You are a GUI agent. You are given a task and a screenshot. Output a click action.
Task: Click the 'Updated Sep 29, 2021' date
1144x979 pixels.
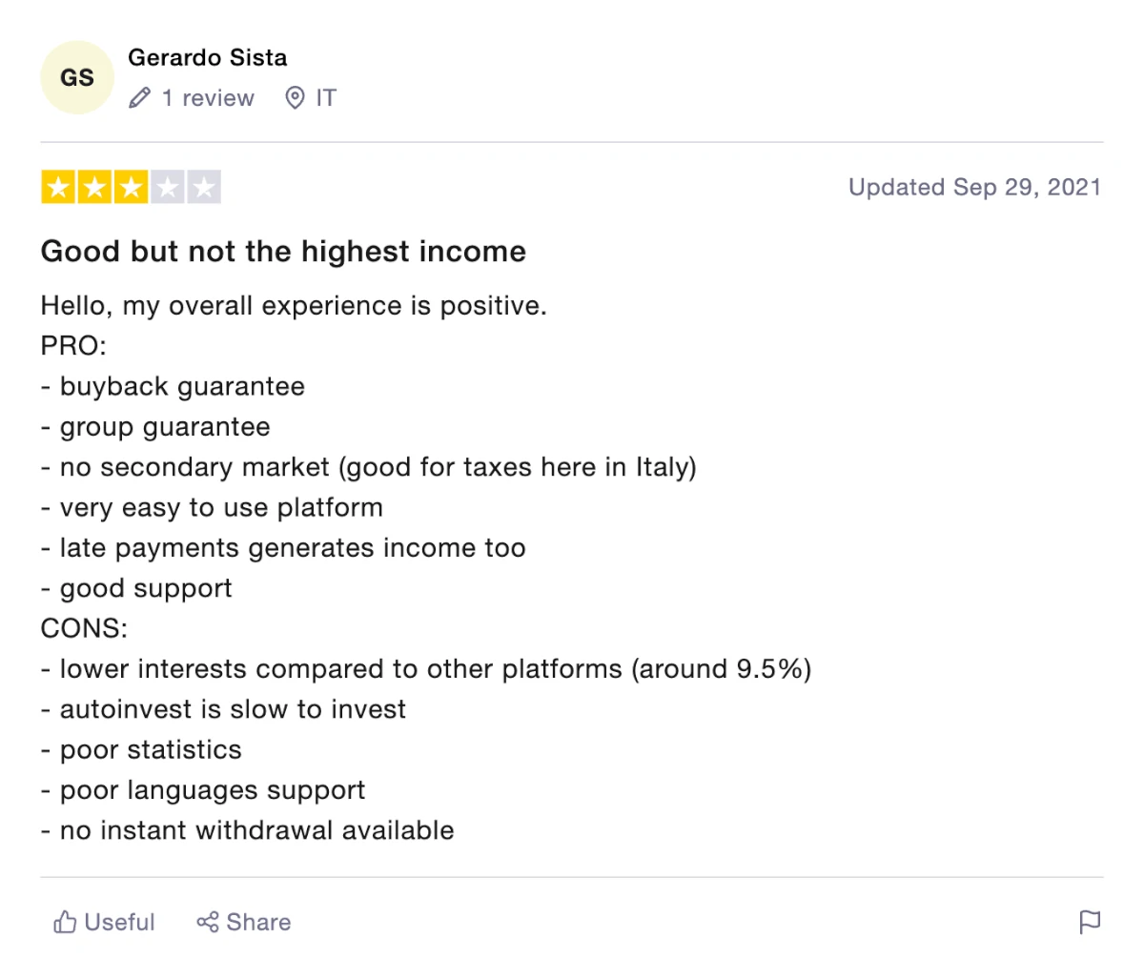coord(974,187)
